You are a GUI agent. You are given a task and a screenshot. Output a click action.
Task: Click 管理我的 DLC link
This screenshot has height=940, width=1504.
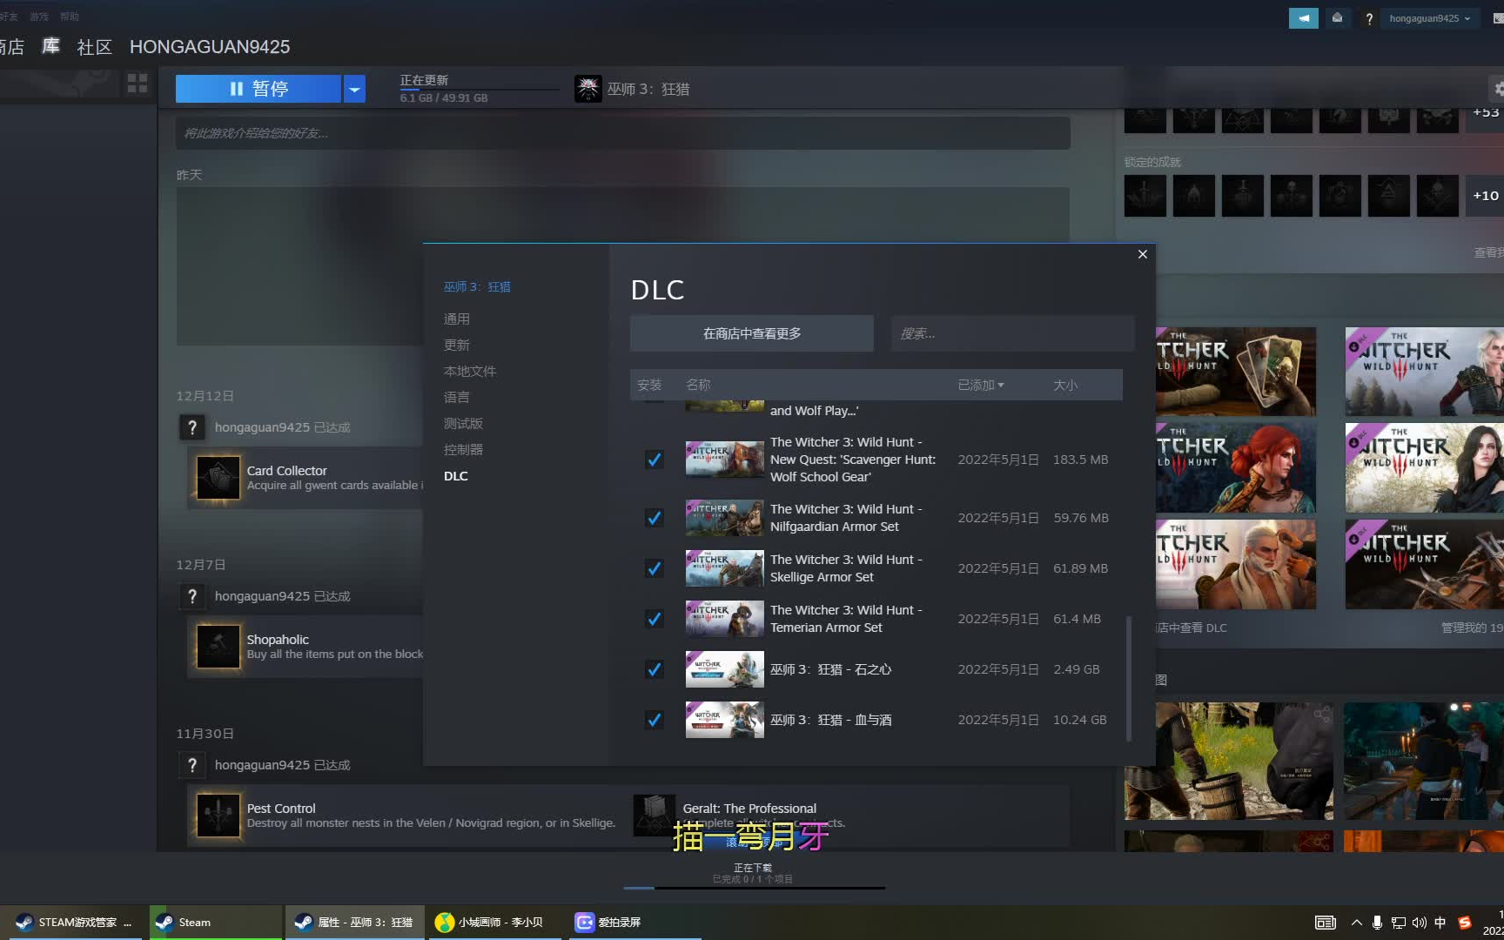(x=1472, y=628)
